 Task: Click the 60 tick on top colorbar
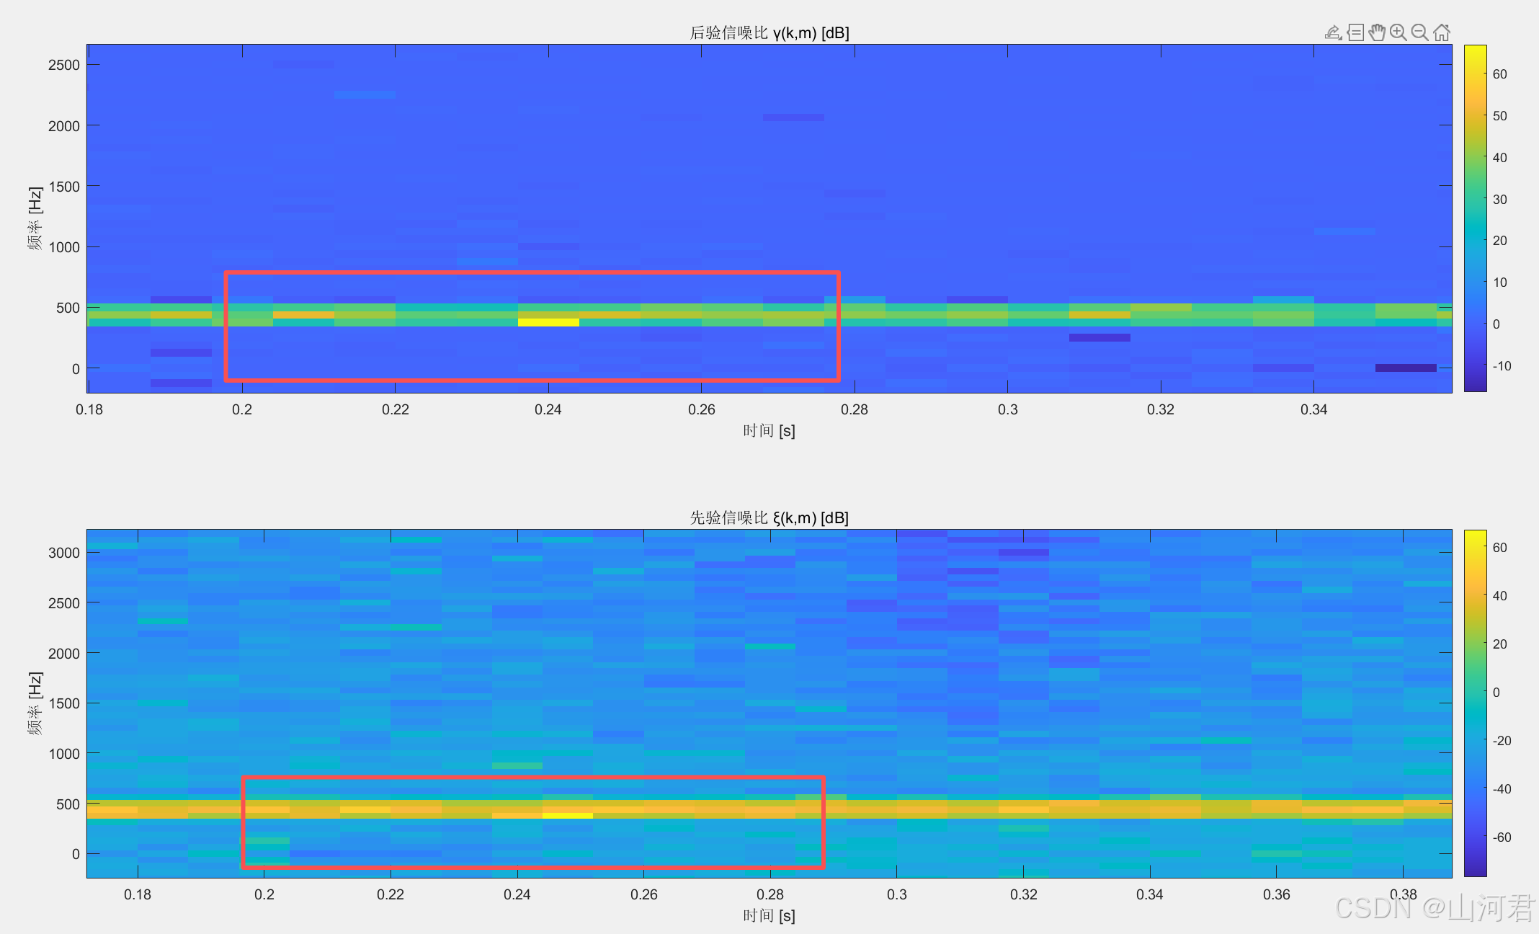click(1499, 74)
